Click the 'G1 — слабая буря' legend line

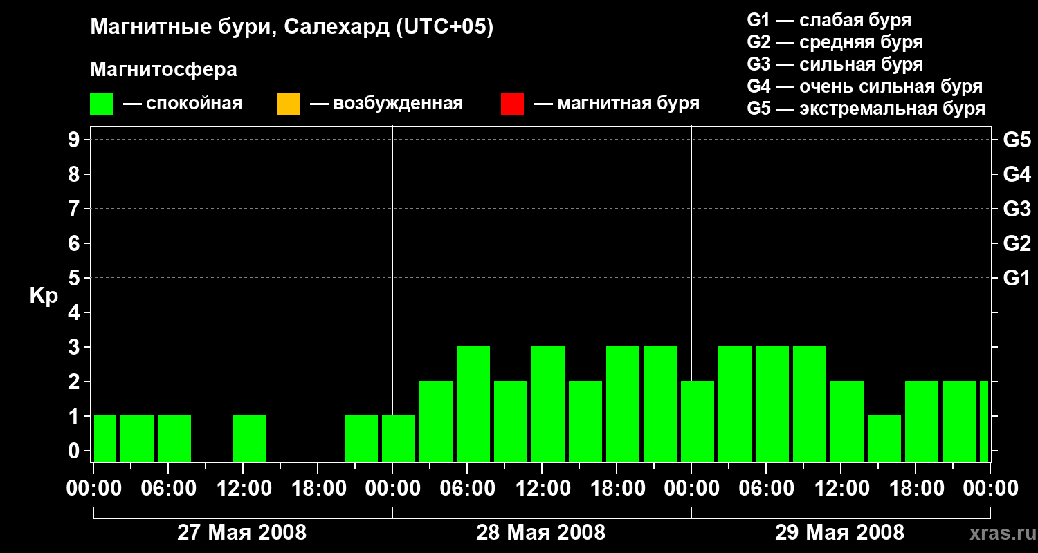pyautogui.click(x=829, y=20)
